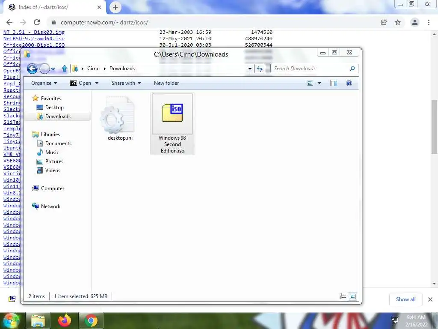This screenshot has width=438, height=329.
Task: Click Show all downloads in Chrome
Action: [x=405, y=299]
